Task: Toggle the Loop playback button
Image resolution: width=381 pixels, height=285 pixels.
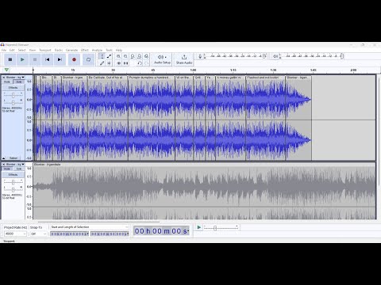Action: point(88,59)
